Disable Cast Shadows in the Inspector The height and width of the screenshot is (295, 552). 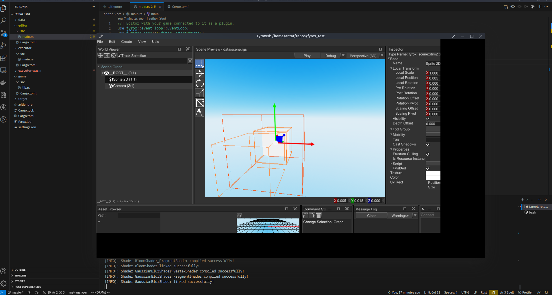[428, 144]
